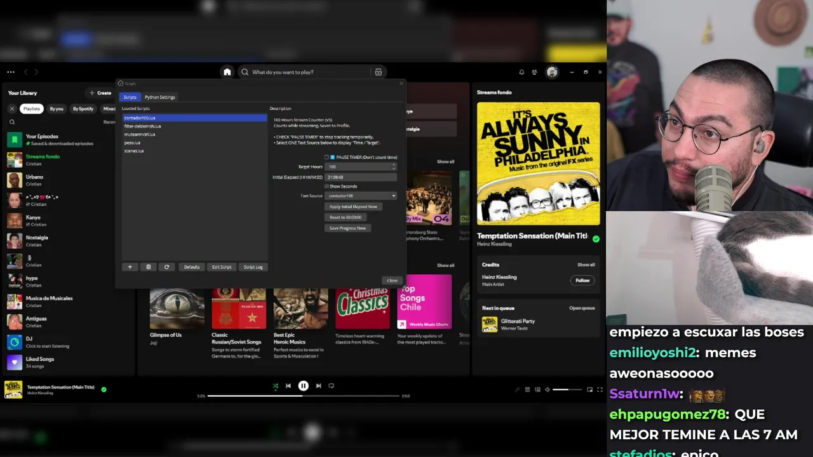The width and height of the screenshot is (813, 457).
Task: Add a script with the plus button
Action: click(x=130, y=267)
